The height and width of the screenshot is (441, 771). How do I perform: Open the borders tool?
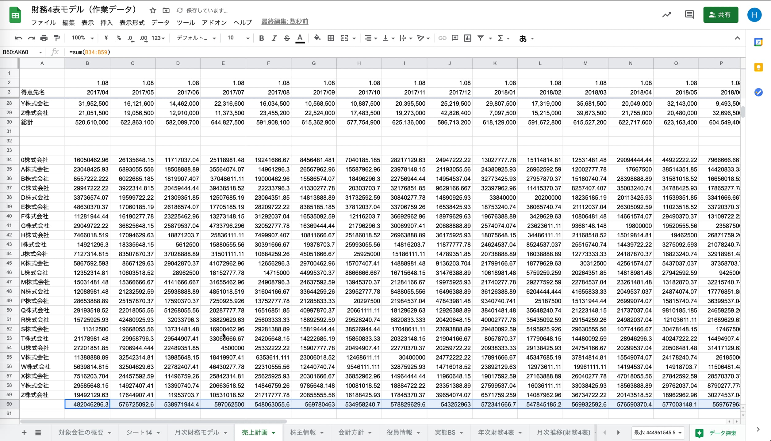[x=331, y=38]
